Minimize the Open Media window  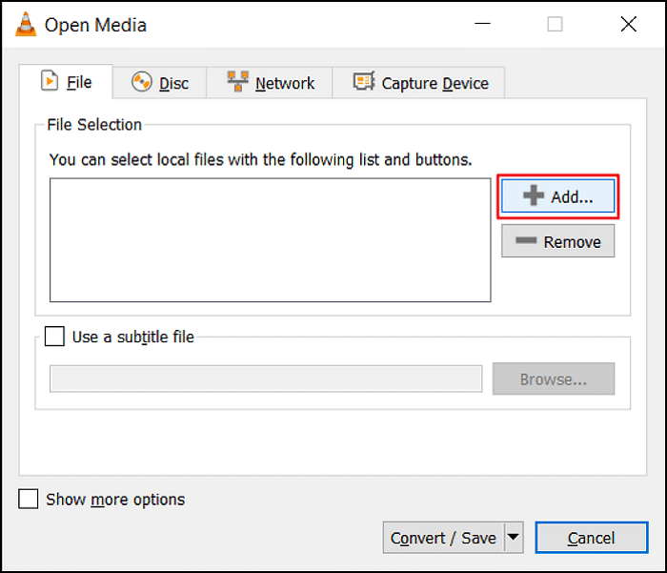[481, 25]
